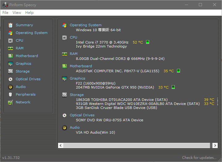Viewport: 222px width, 162px height.
Task: Click the CPU heading link in summary
Action: coord(73,37)
